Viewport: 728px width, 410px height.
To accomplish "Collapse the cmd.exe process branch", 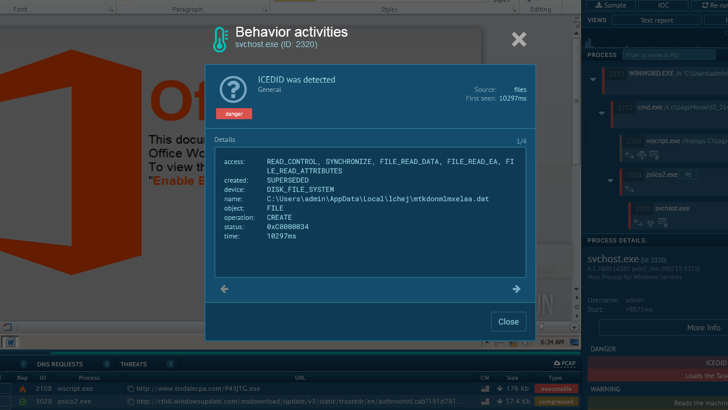I will [602, 113].
